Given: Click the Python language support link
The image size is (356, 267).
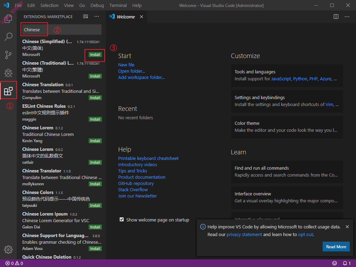Looking at the screenshot, I should pos(300,79).
